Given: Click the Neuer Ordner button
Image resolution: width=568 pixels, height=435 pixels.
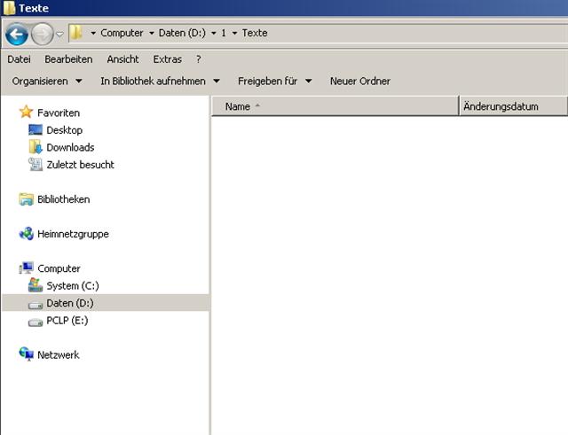Looking at the screenshot, I should (359, 81).
